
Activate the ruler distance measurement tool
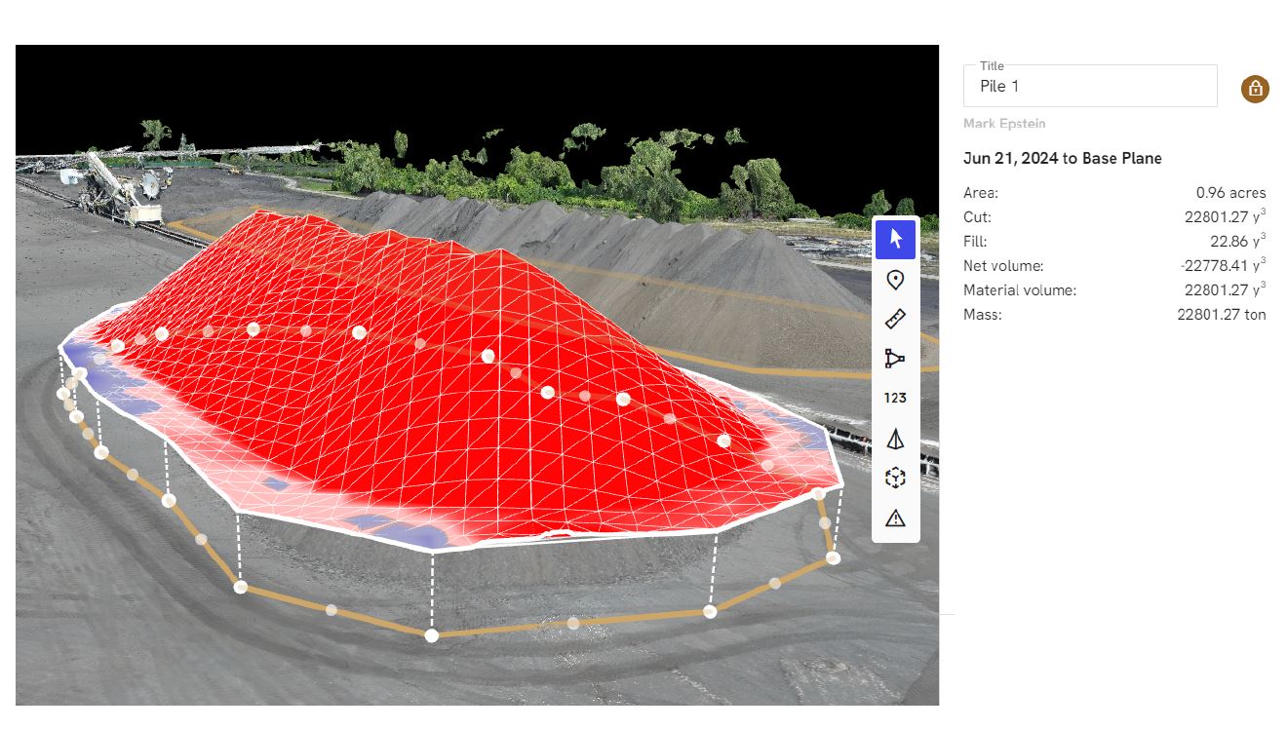895,320
